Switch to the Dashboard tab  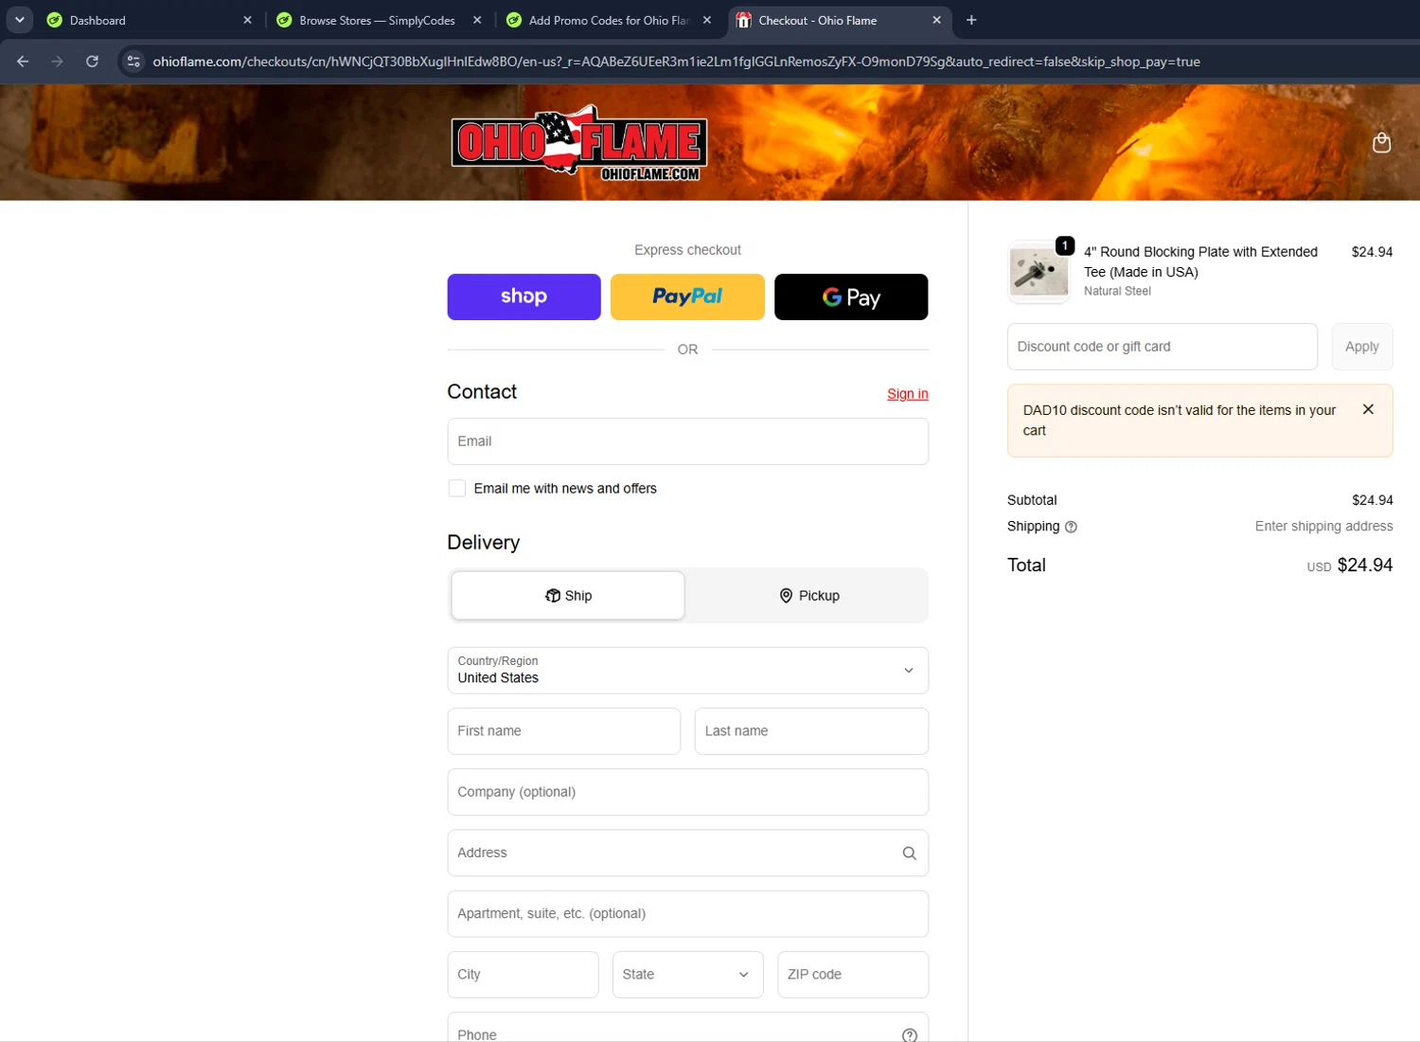tap(142, 20)
